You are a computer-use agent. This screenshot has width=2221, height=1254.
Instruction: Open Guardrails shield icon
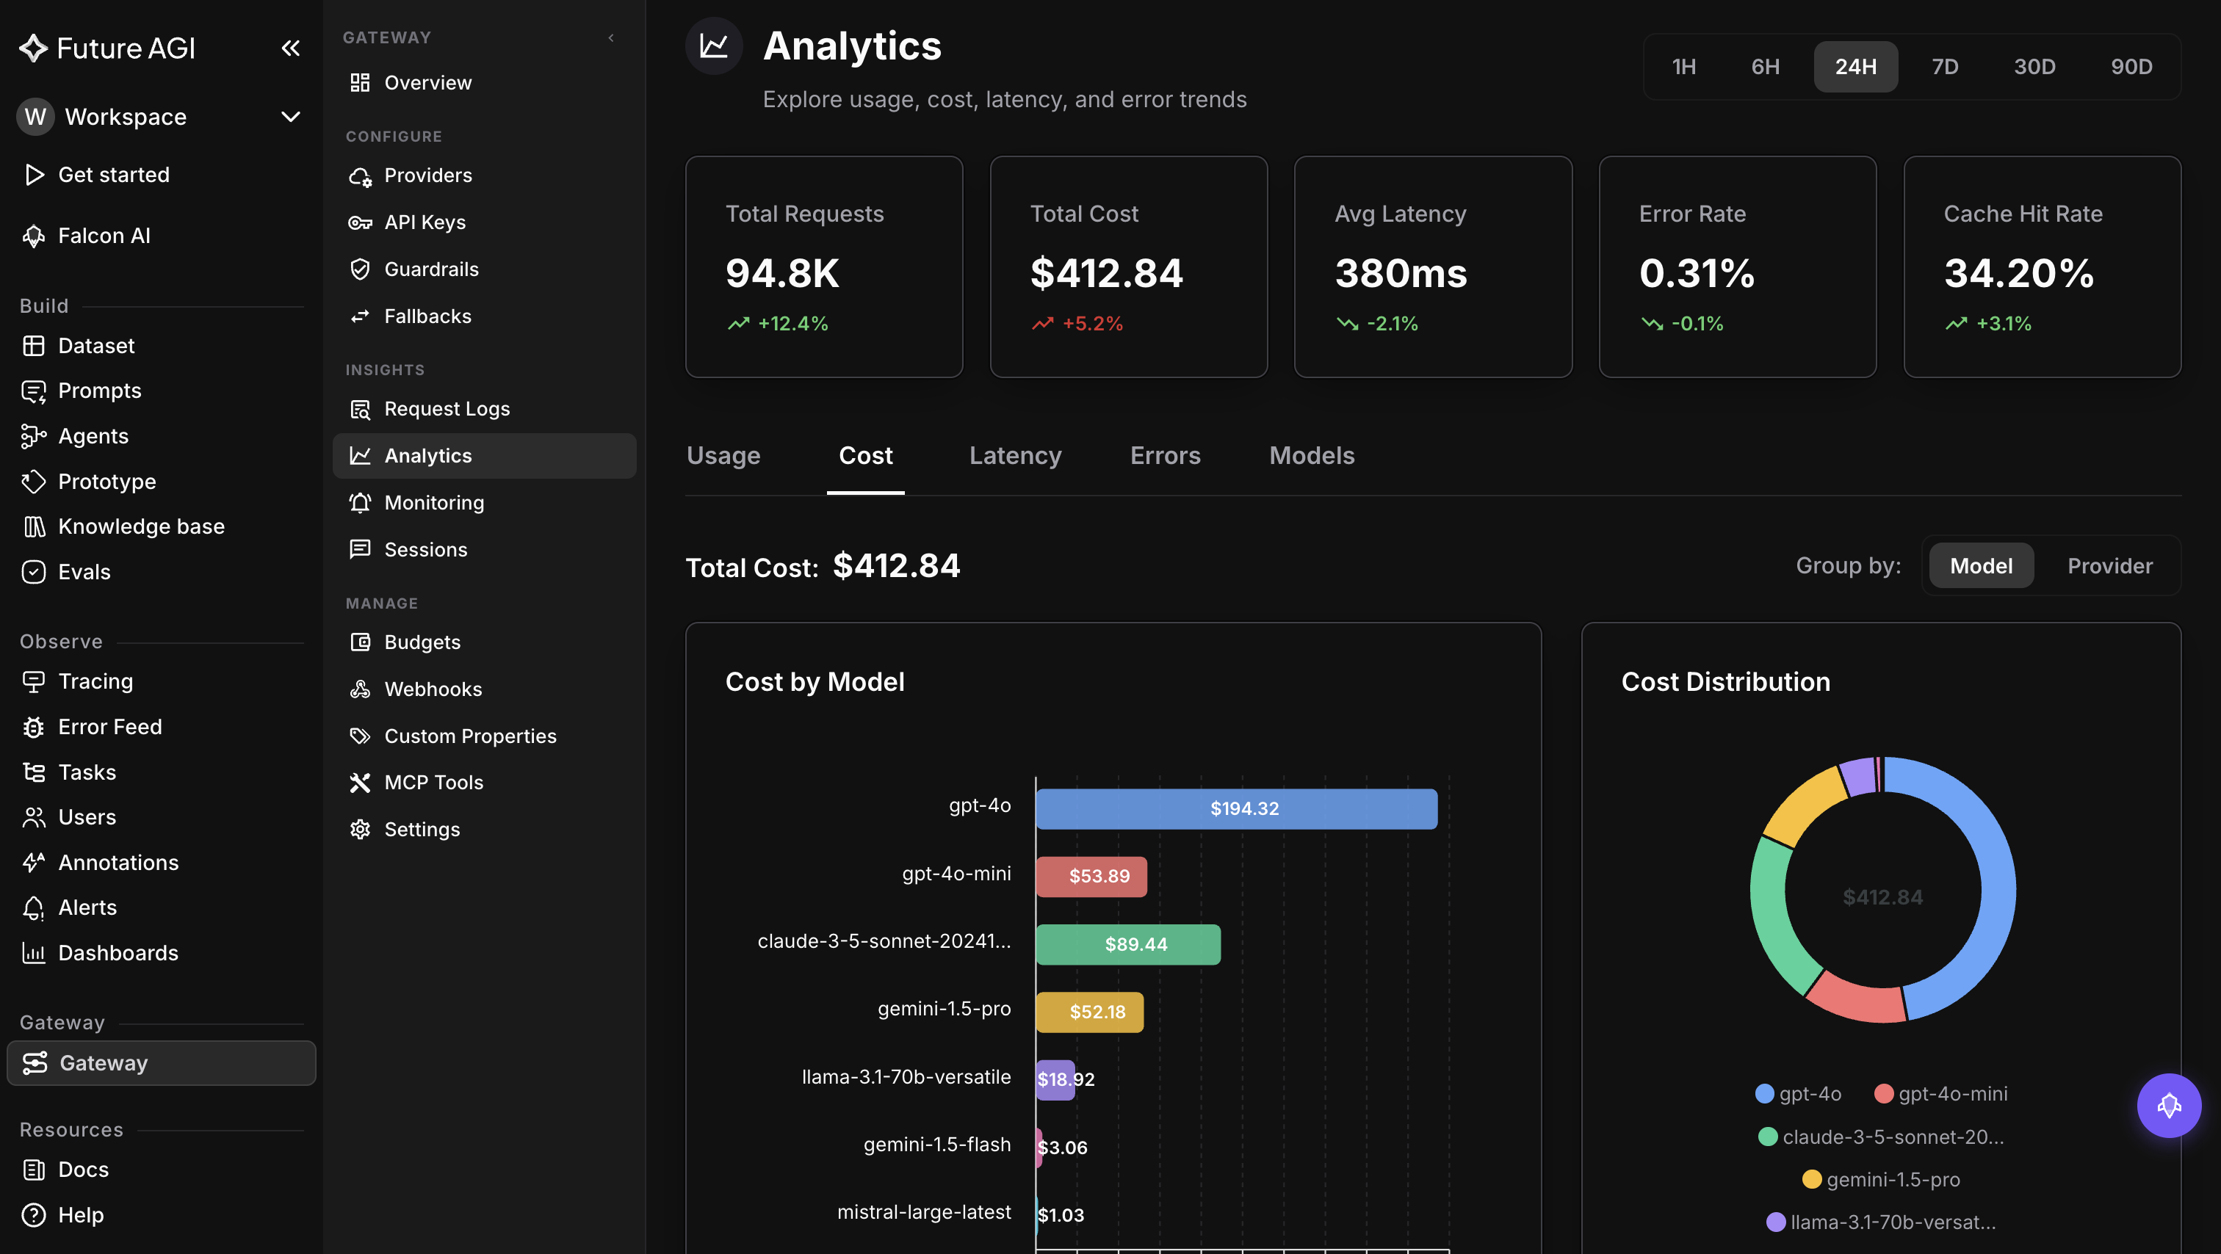point(360,269)
